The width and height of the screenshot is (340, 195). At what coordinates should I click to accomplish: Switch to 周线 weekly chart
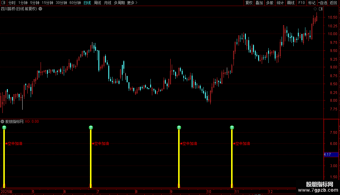(97, 3)
